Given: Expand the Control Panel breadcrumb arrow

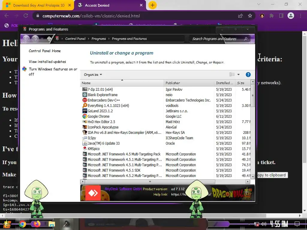Looking at the screenshot, I should click(x=88, y=39).
